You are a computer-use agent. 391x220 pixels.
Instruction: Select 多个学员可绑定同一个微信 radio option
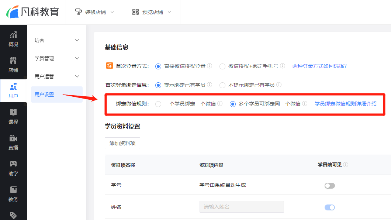pos(233,104)
